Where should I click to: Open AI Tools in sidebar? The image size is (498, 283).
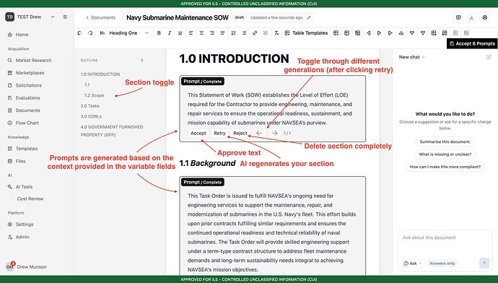point(24,187)
